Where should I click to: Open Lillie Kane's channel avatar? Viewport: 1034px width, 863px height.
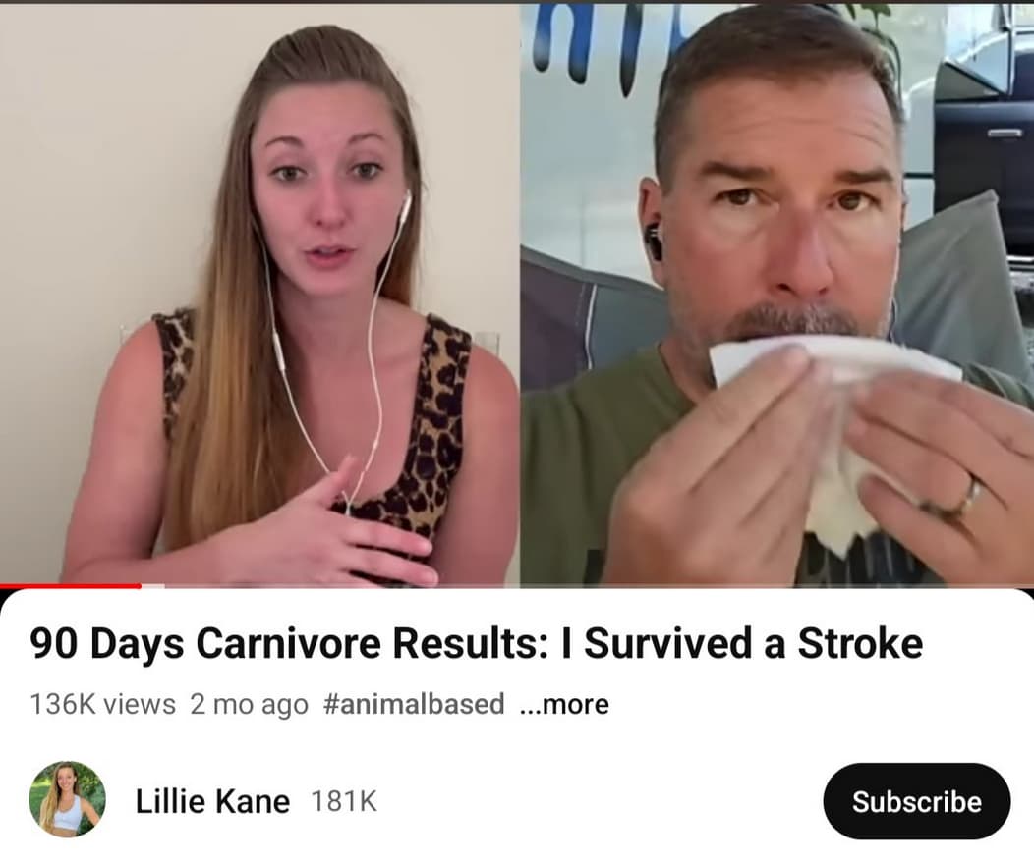[67, 800]
